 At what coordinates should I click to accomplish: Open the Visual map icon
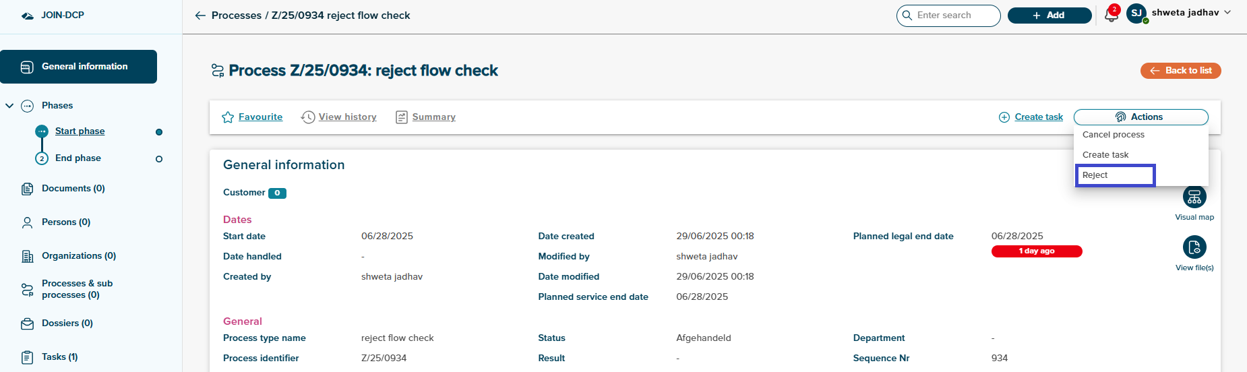pos(1194,197)
